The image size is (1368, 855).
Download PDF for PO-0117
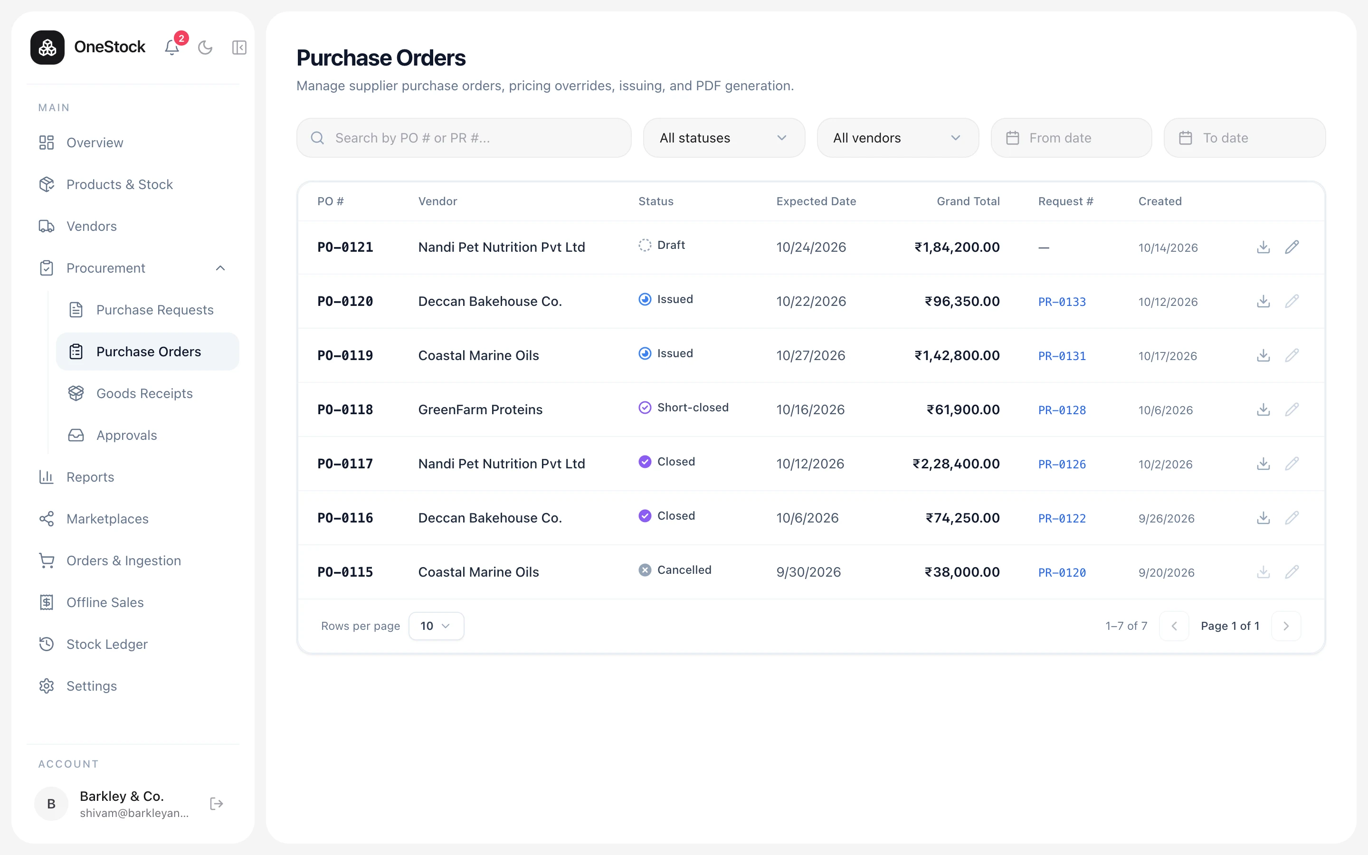point(1263,464)
